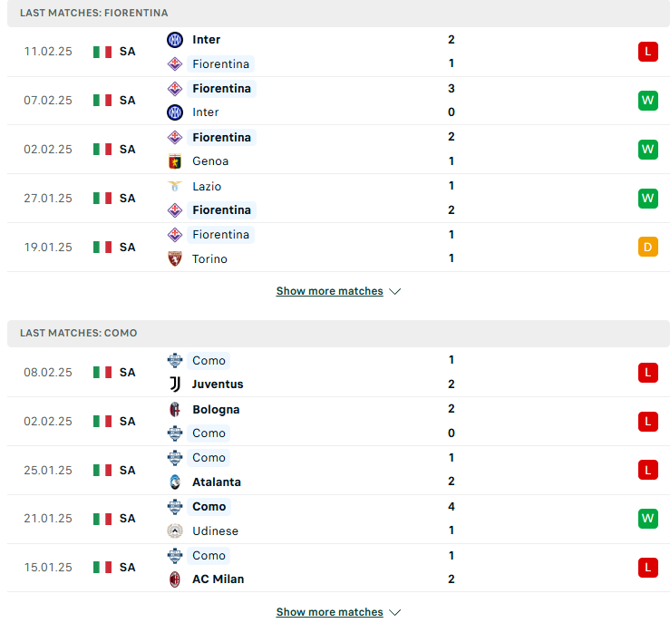
Task: Click Italian flag in 02.02.25 Fiorentina–Genoa row
Action: tap(102, 150)
